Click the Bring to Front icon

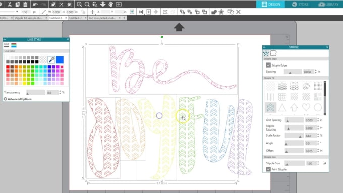coord(182,12)
